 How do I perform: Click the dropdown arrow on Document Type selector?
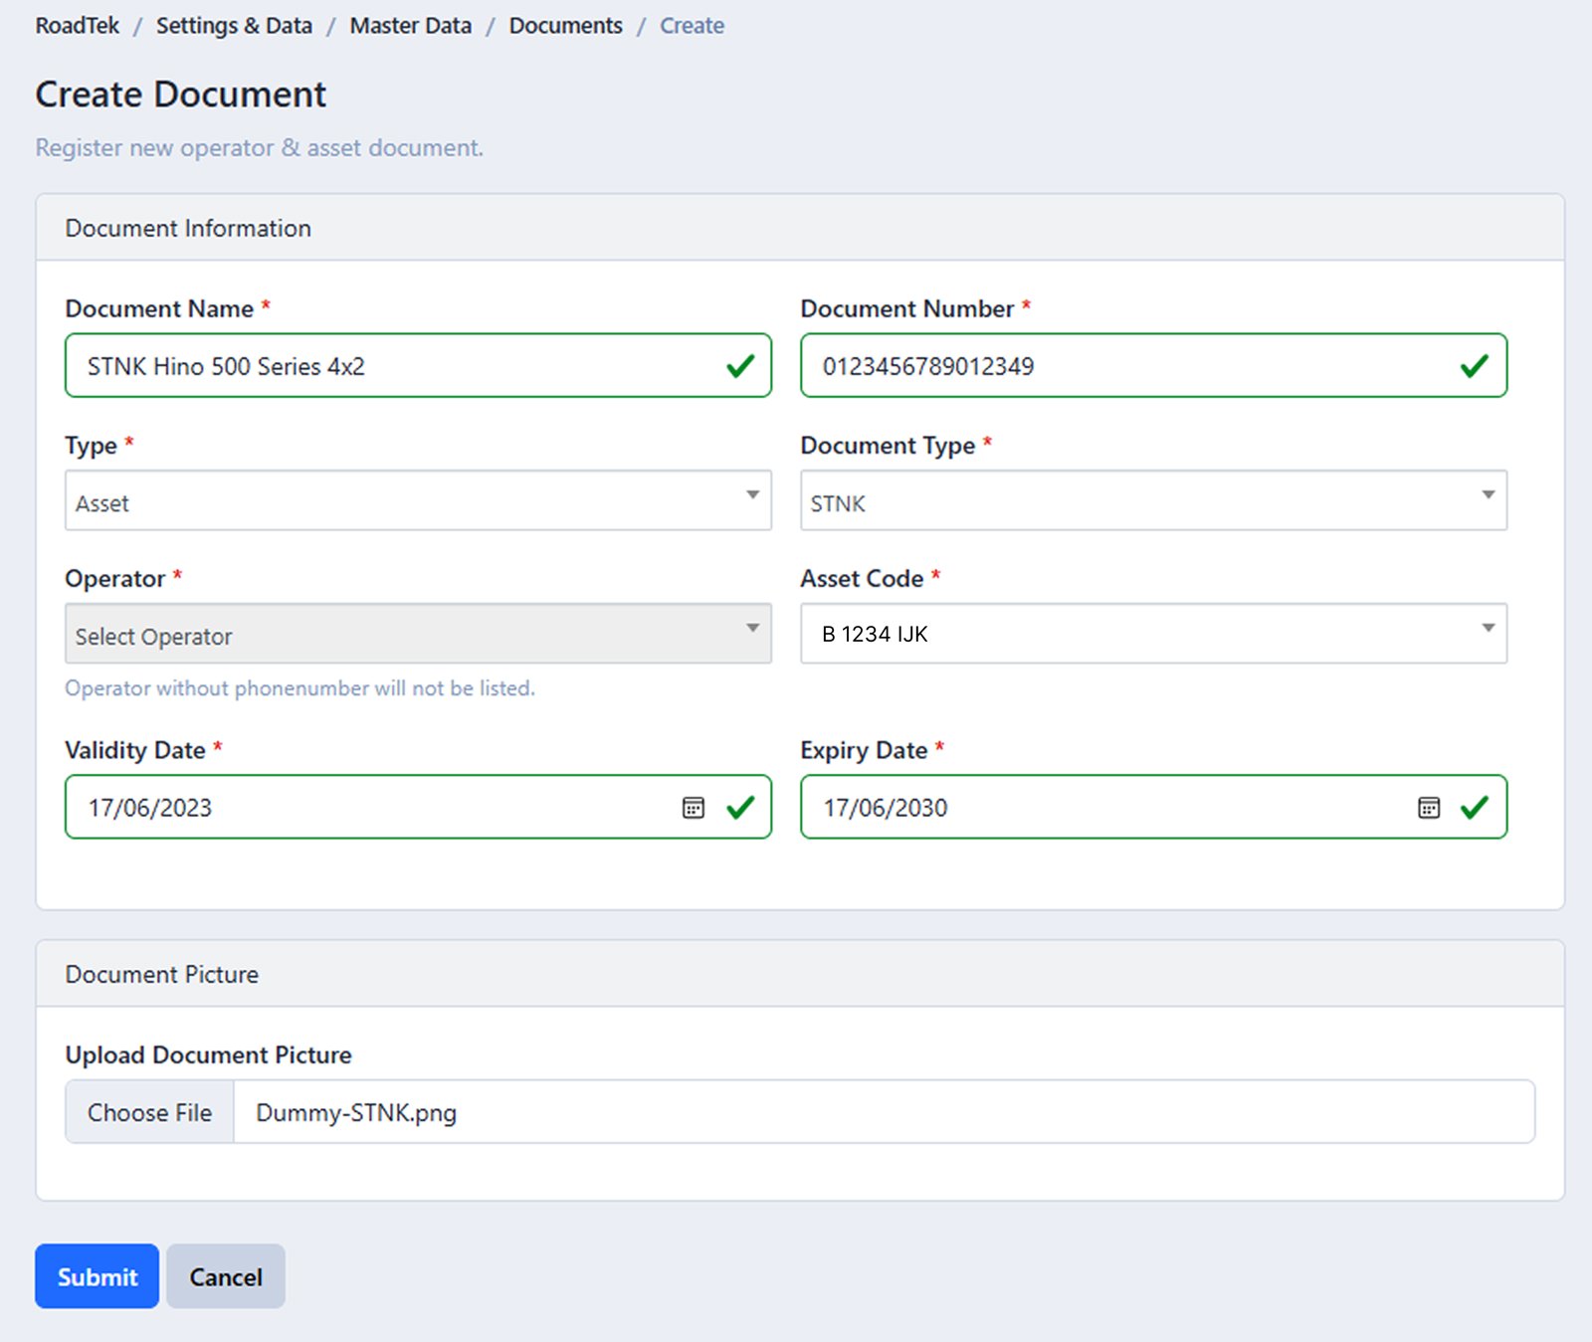(x=1488, y=493)
